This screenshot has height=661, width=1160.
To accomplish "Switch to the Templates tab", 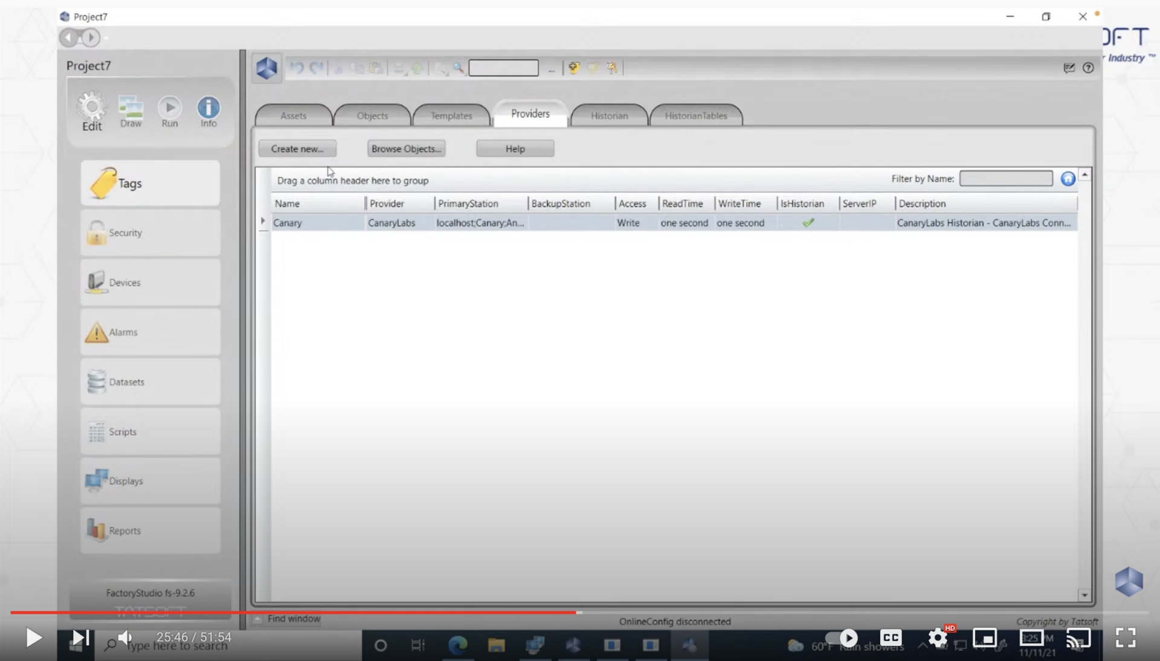I will coord(451,115).
